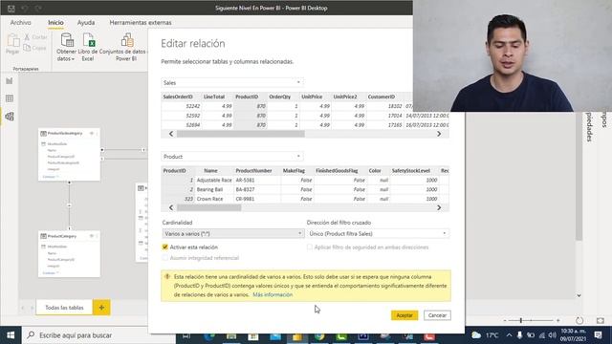Click the zoom in plus button
The height and width of the screenshot is (344, 612).
(558, 320)
